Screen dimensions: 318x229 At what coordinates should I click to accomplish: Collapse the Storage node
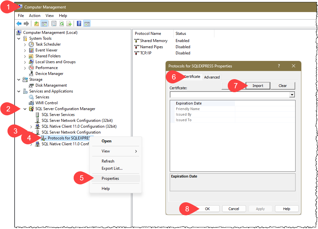coord(19,80)
